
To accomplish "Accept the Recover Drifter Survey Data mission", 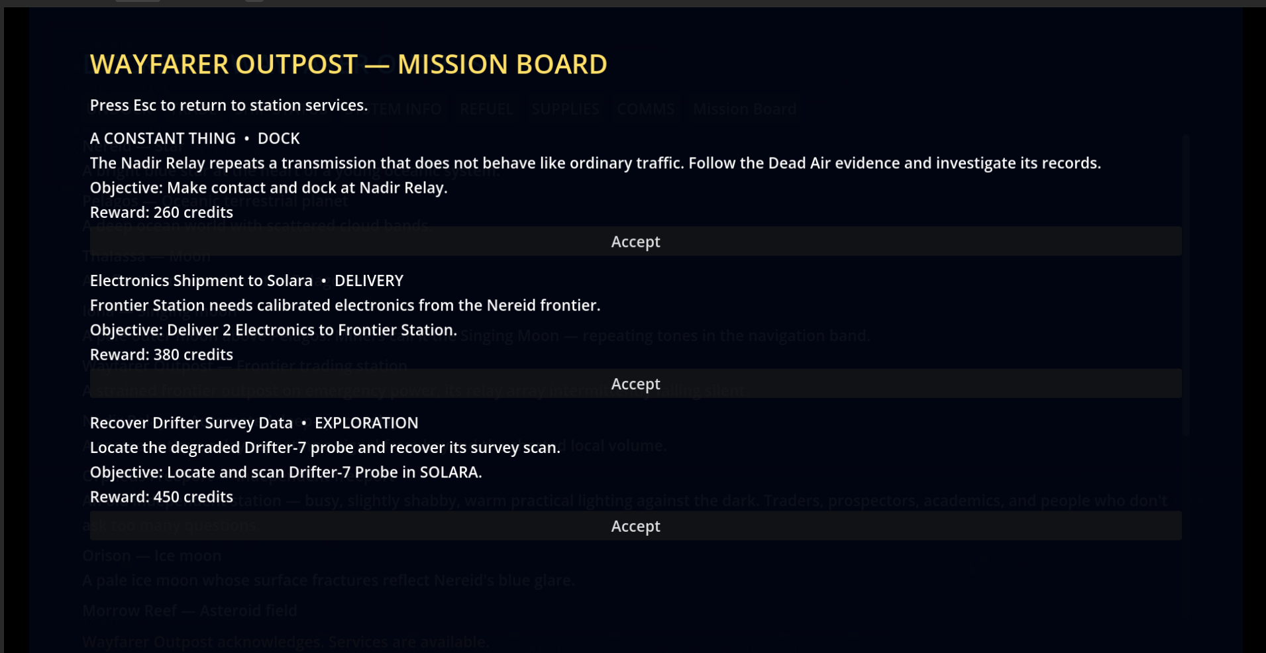I will coord(635,526).
